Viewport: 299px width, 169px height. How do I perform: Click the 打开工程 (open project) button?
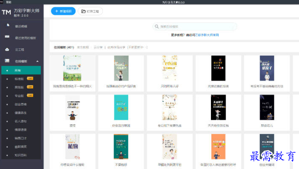pos(90,11)
